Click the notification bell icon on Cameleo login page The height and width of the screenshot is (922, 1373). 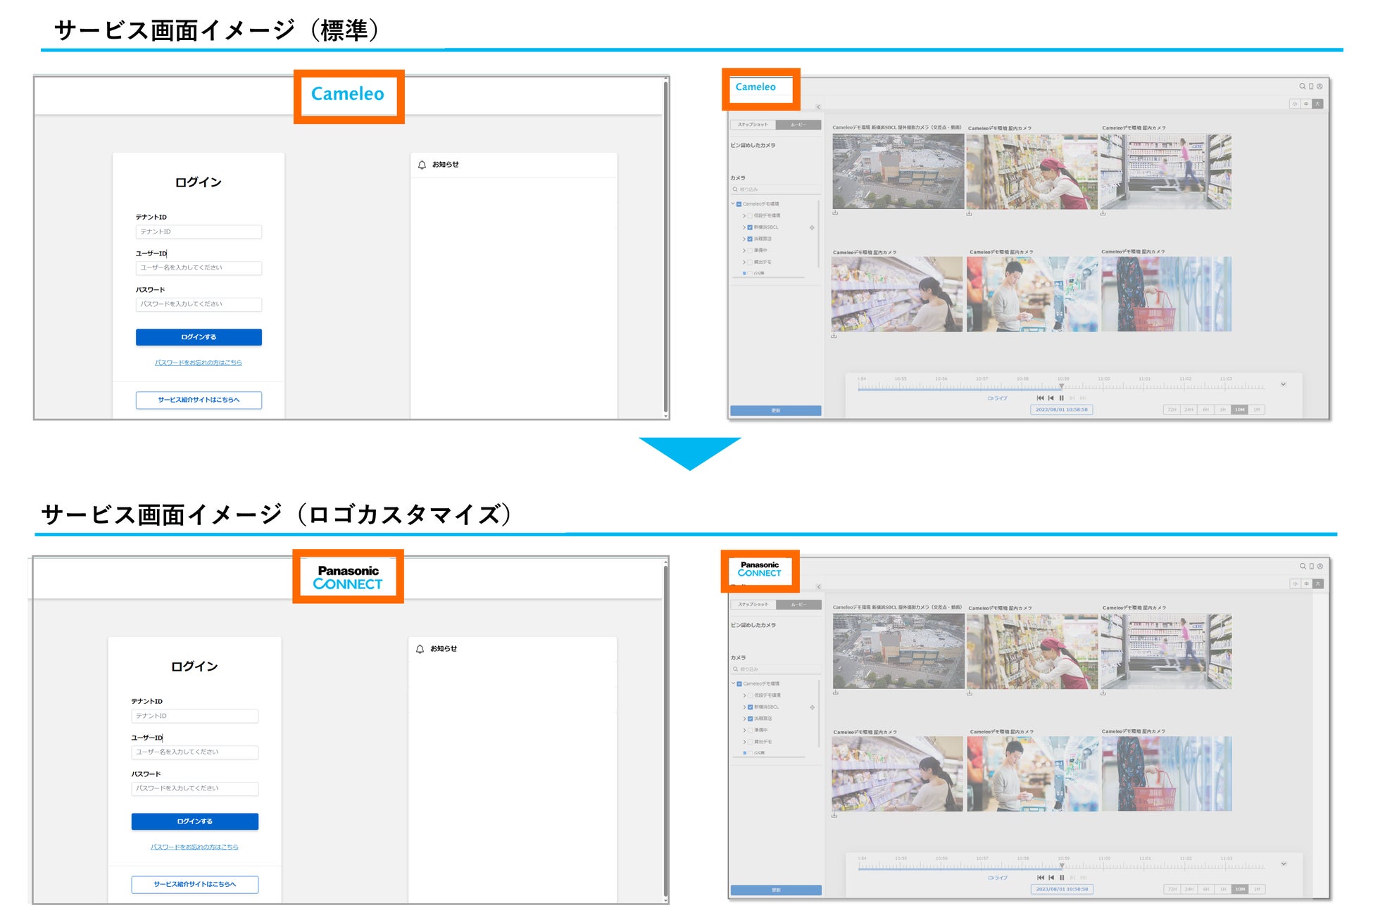click(422, 165)
